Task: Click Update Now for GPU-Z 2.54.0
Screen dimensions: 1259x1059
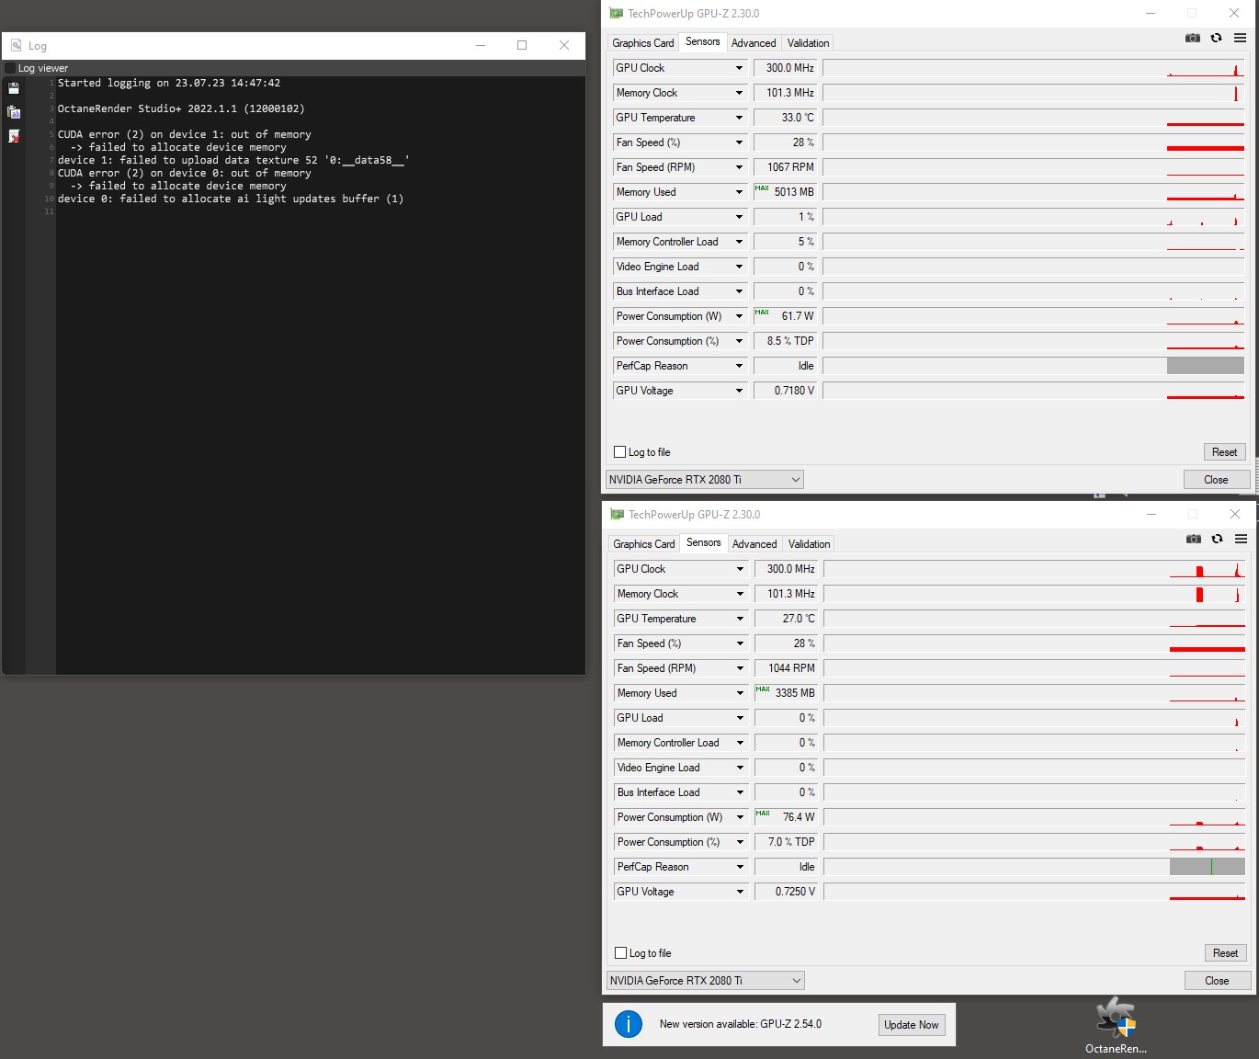Action: 912,1025
